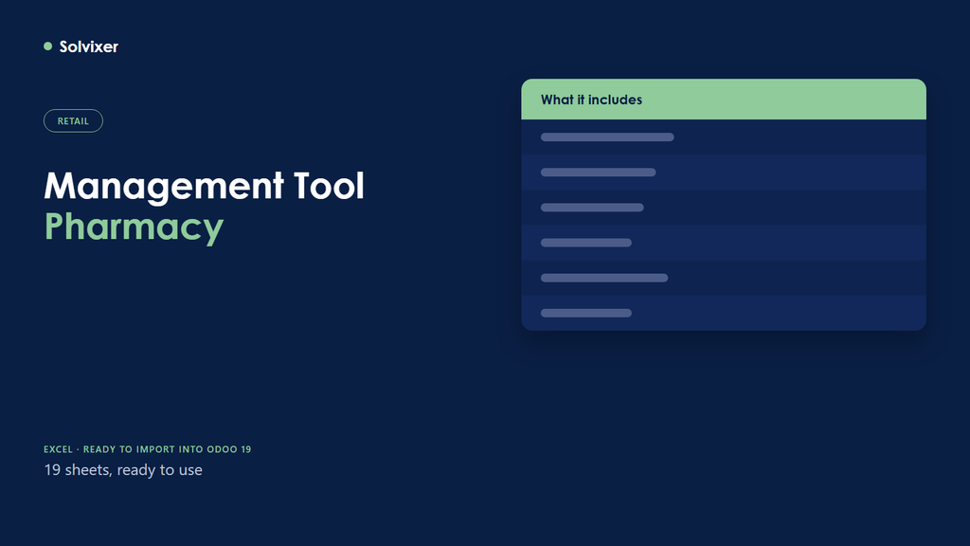Select the RETAIL category badge
The height and width of the screenshot is (546, 970).
[x=73, y=120]
